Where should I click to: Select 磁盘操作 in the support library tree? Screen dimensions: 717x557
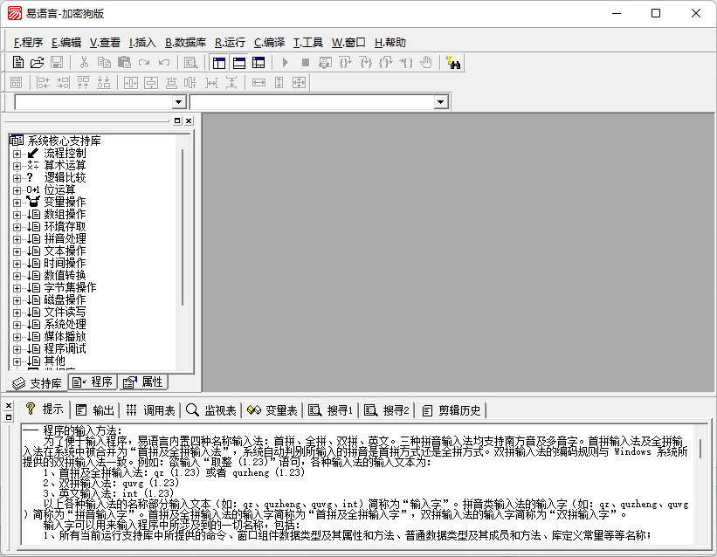(65, 299)
